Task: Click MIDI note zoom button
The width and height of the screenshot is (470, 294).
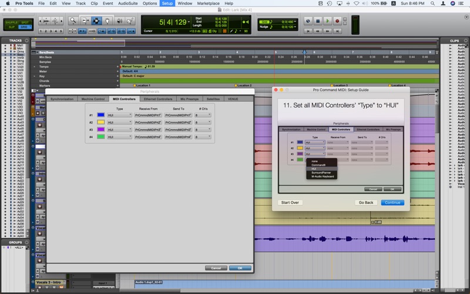Action: (55, 21)
